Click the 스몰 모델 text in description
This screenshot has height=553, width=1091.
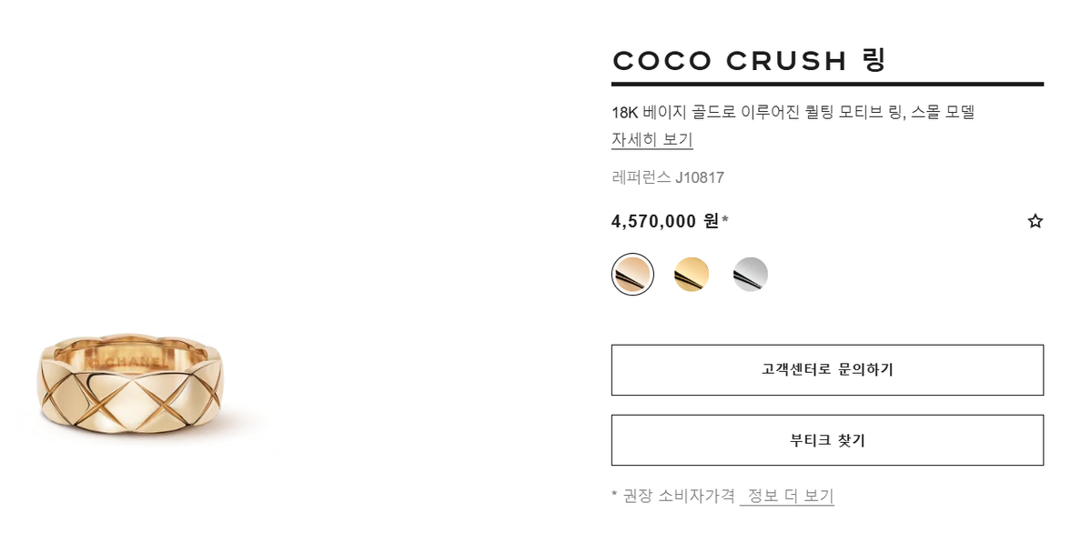942,112
